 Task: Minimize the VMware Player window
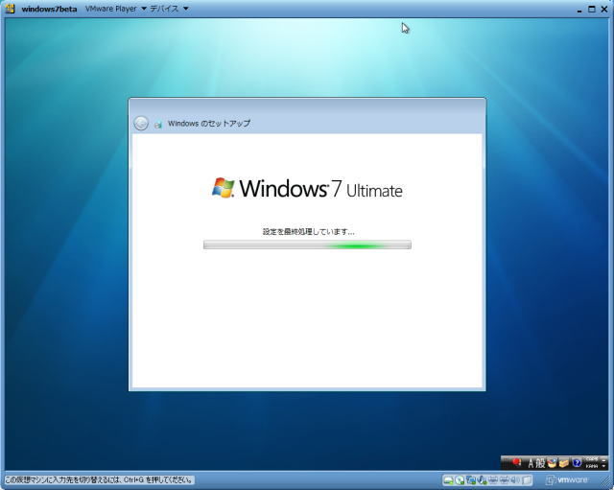tap(579, 10)
